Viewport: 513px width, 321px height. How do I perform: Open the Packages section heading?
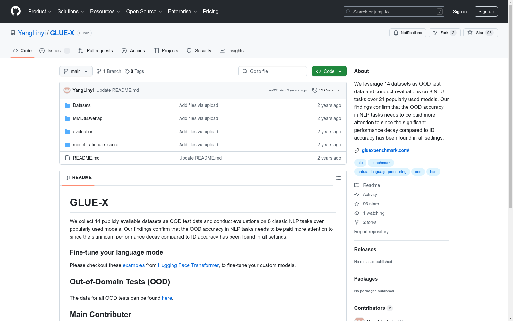(x=366, y=279)
